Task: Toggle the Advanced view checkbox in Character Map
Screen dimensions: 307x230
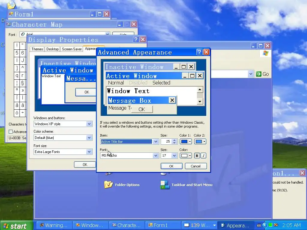Action: tap(11, 132)
